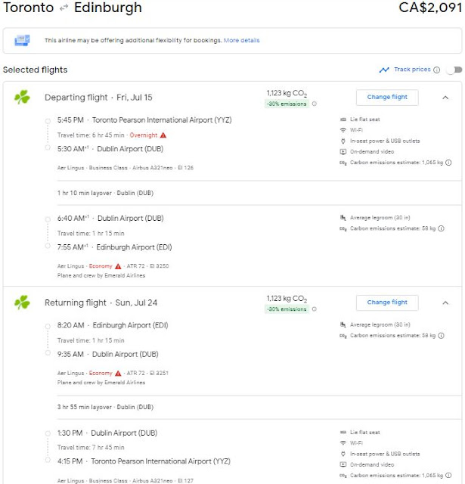Click Change flight for departing flight
The width and height of the screenshot is (465, 484).
387,97
